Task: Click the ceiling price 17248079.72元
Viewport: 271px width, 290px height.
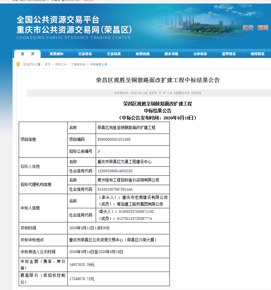Action: [82, 279]
